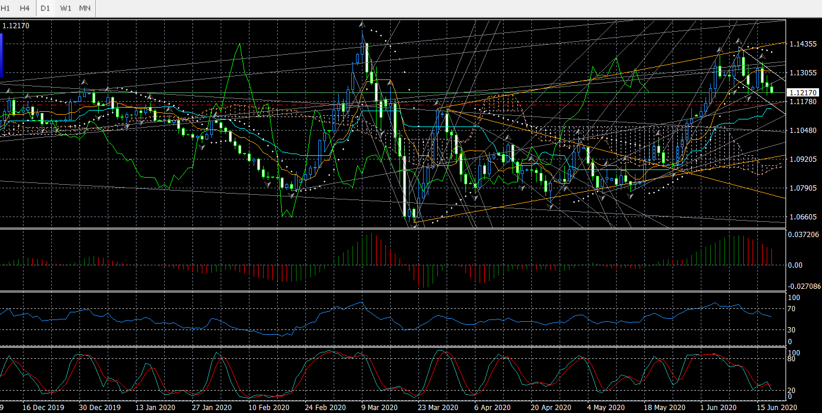
Task: Click the 1.13055 price axis level
Action: tap(803, 73)
